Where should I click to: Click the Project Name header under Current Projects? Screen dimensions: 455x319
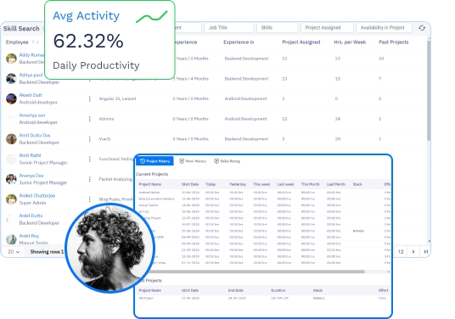coord(149,184)
